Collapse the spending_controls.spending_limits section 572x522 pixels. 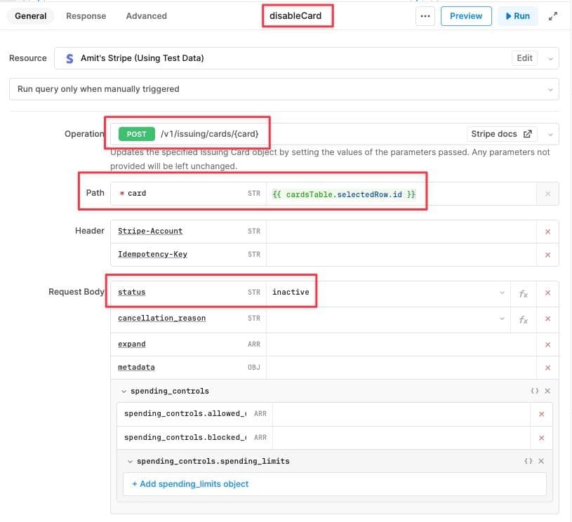tap(129, 461)
